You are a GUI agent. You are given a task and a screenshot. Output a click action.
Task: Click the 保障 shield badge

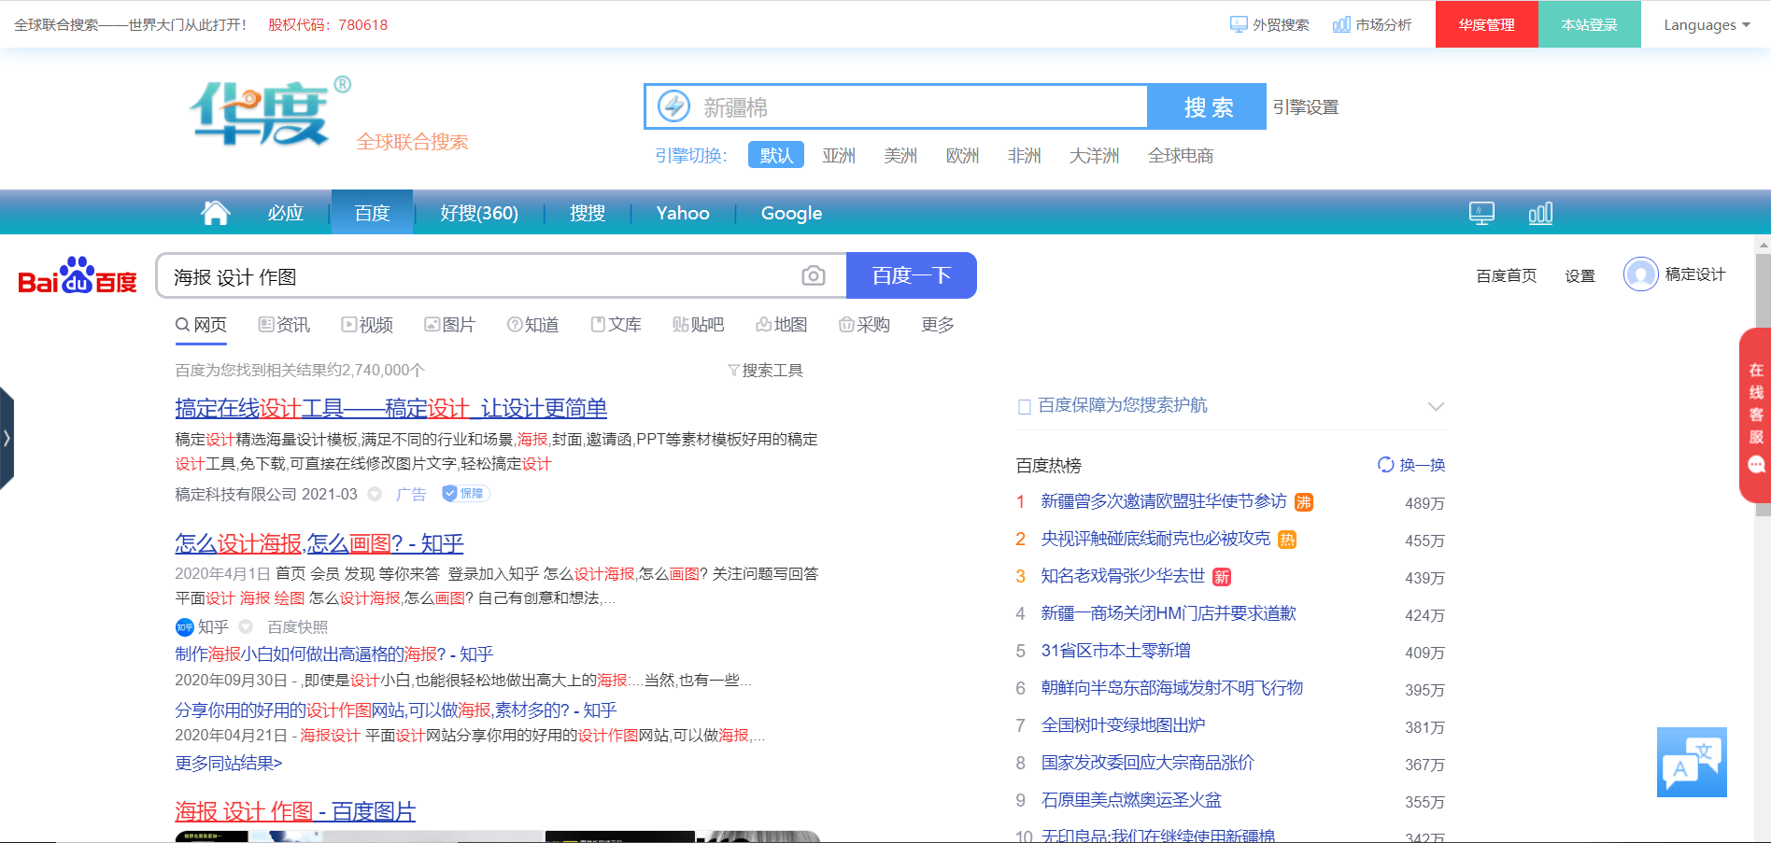465,493
